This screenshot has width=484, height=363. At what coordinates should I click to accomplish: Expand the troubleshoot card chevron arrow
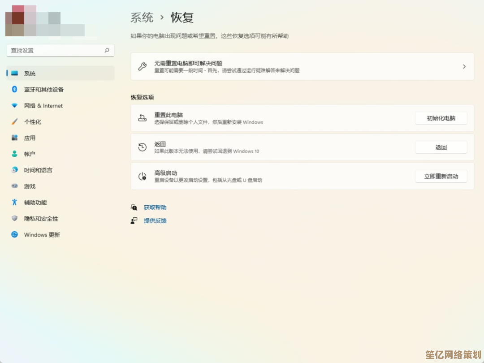[x=464, y=66]
